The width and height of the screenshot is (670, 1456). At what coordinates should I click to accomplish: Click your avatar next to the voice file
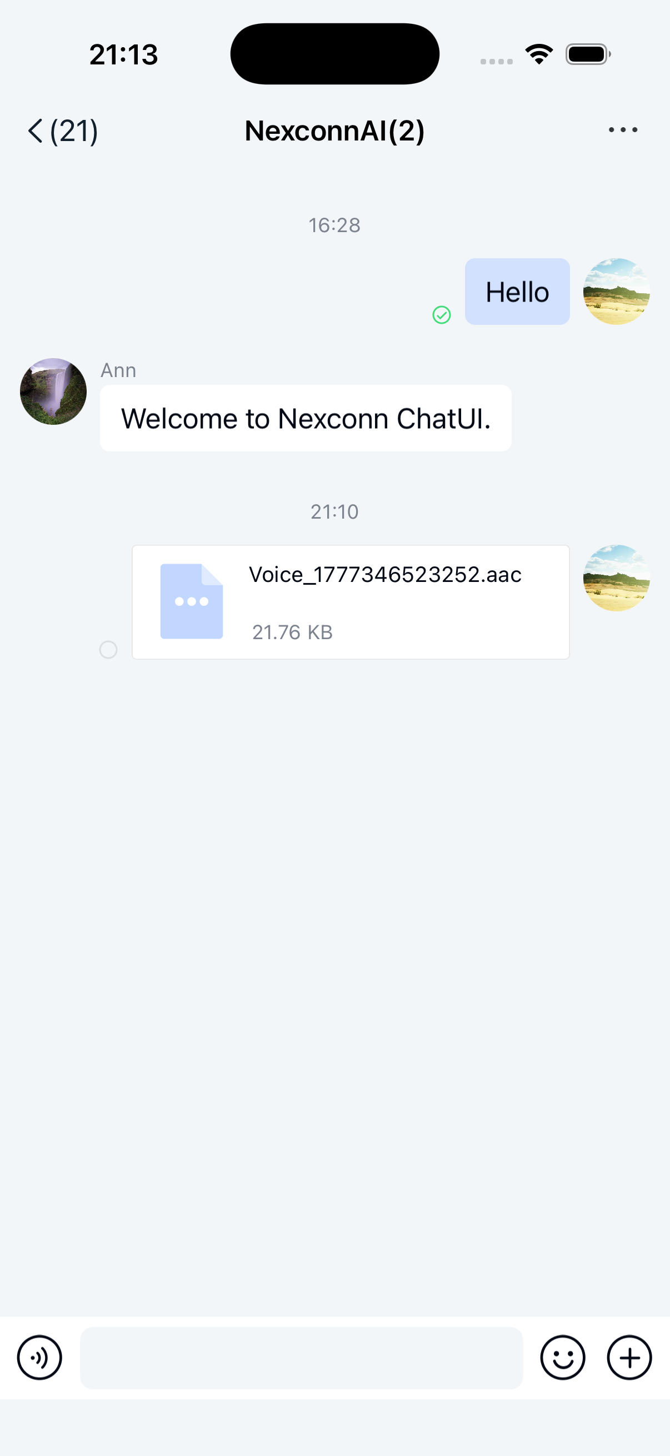(616, 579)
